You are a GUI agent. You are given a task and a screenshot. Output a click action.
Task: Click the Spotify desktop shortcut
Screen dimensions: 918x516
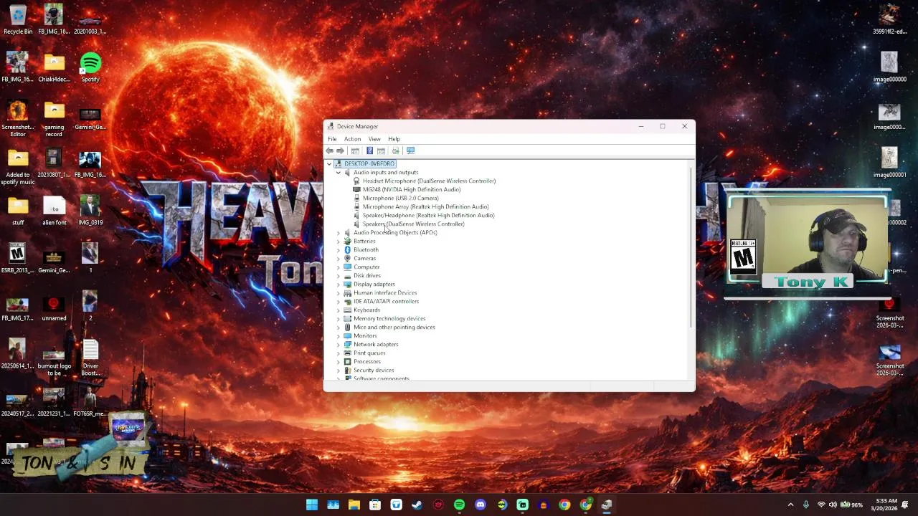90,67
